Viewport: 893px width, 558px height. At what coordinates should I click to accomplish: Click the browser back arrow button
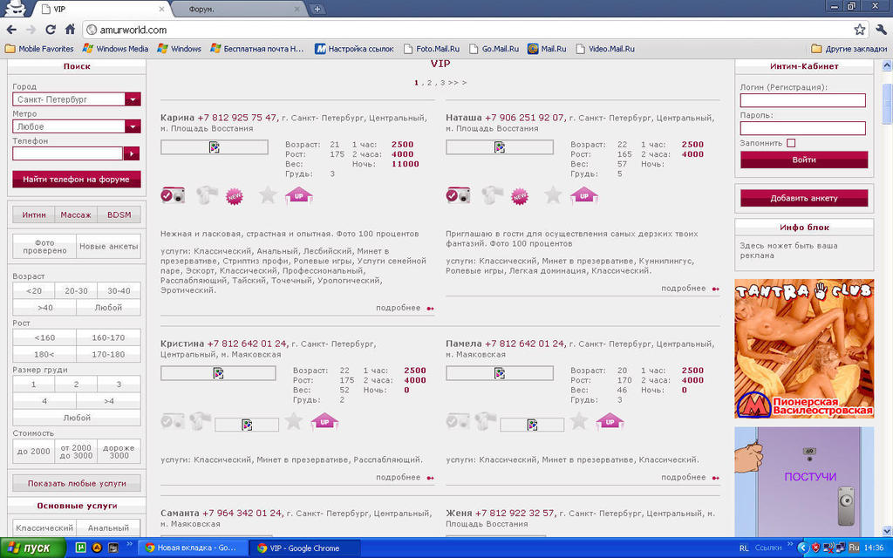12,29
